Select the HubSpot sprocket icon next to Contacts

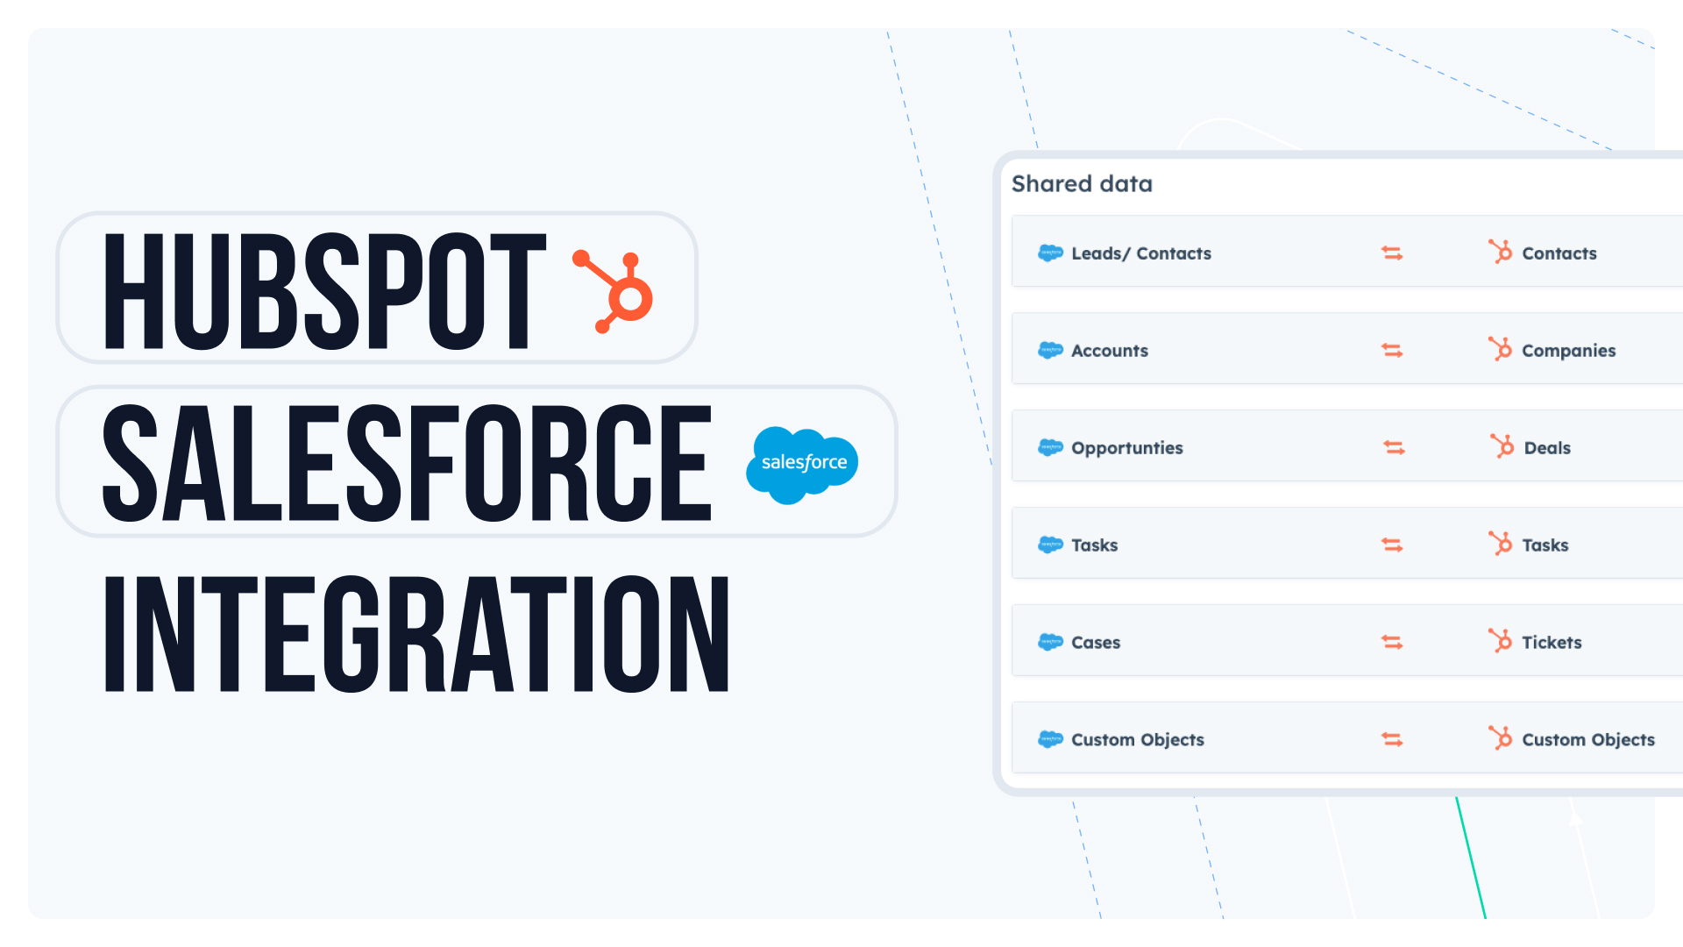point(1500,253)
